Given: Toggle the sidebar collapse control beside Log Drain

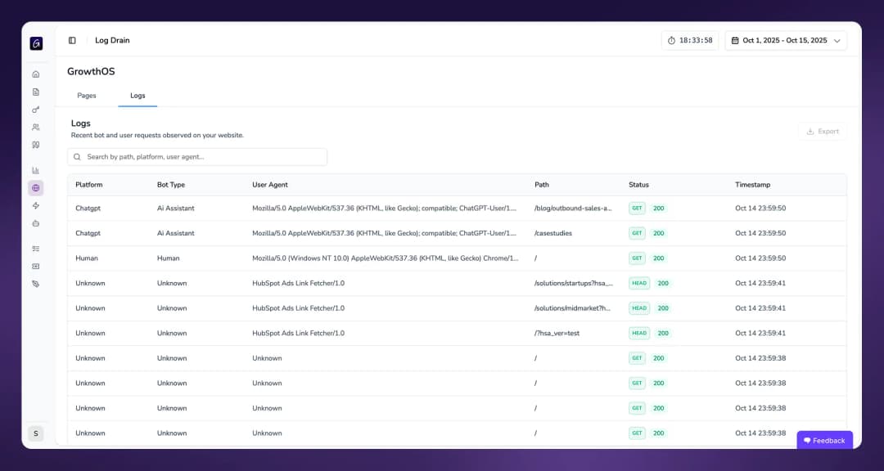Looking at the screenshot, I should pos(72,39).
